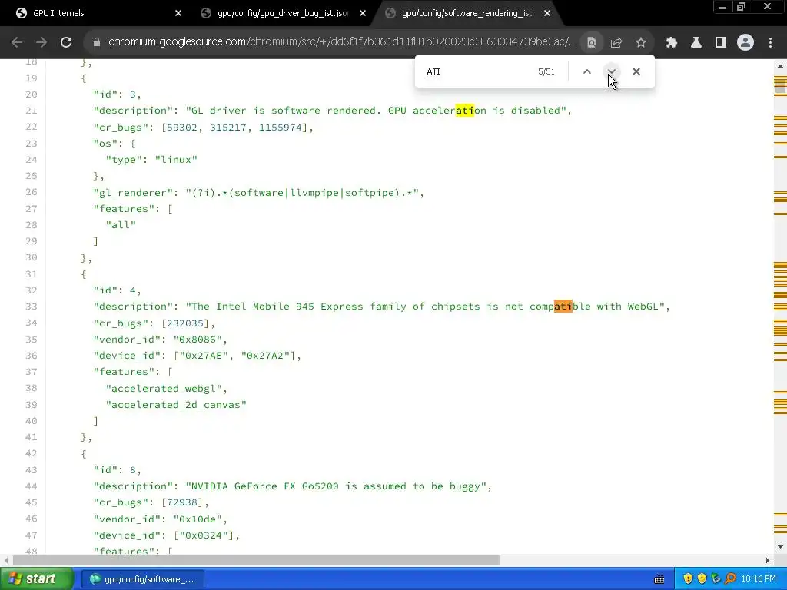Switch to gpu_driver_bug_list.json tab
The width and height of the screenshot is (787, 590).
[x=283, y=13]
